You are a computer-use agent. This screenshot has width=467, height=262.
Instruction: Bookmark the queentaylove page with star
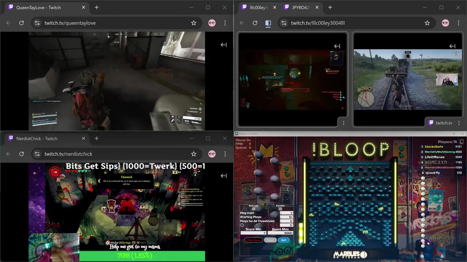(194, 23)
